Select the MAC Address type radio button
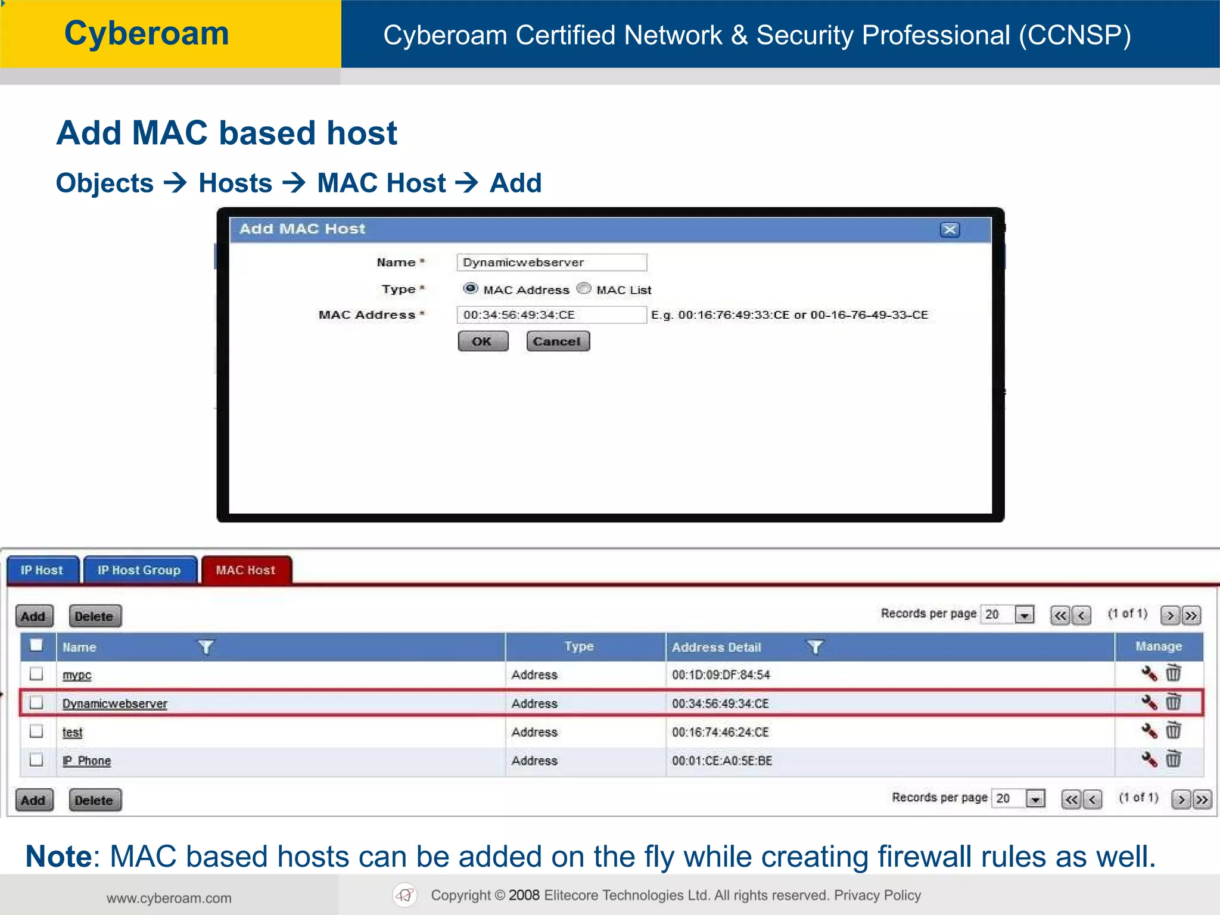The width and height of the screenshot is (1220, 915). pyautogui.click(x=471, y=289)
